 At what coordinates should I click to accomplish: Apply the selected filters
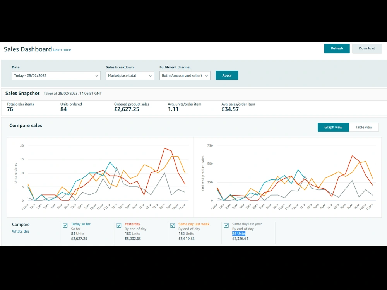point(226,75)
